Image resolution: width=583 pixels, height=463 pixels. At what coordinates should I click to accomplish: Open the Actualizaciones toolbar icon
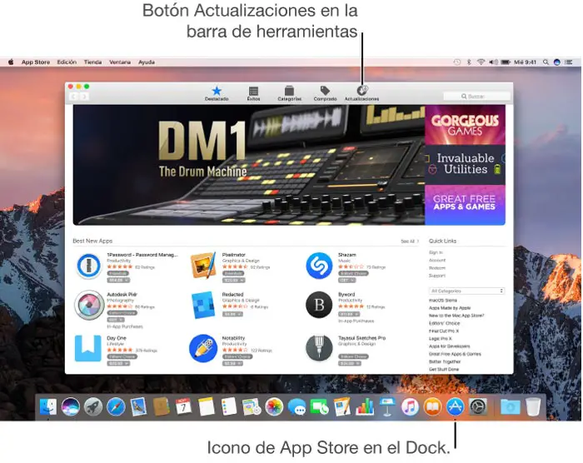pos(361,93)
